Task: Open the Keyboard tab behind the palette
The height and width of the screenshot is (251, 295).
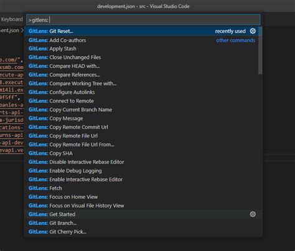Action: [x=12, y=19]
